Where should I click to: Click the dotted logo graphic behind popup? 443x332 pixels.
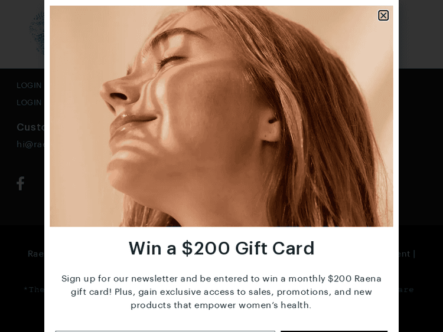click(37, 34)
